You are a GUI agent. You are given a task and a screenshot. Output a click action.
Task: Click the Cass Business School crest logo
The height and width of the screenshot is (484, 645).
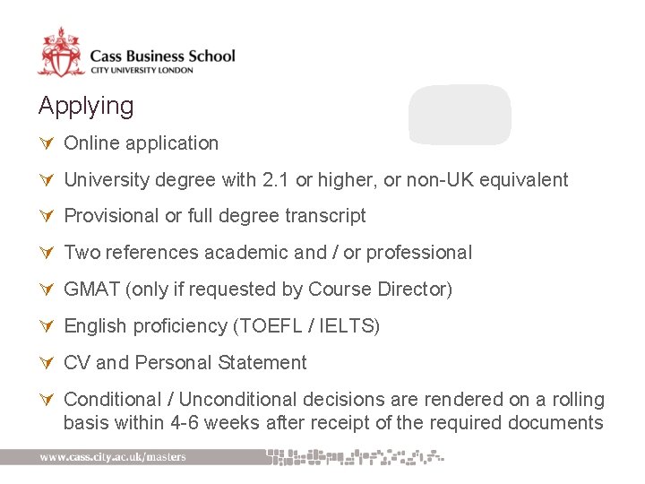(61, 52)
